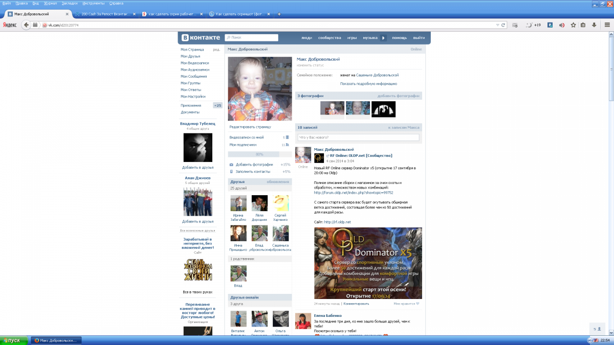614x345 pixels.
Task: Open the Журнал menu
Action: click(50, 3)
